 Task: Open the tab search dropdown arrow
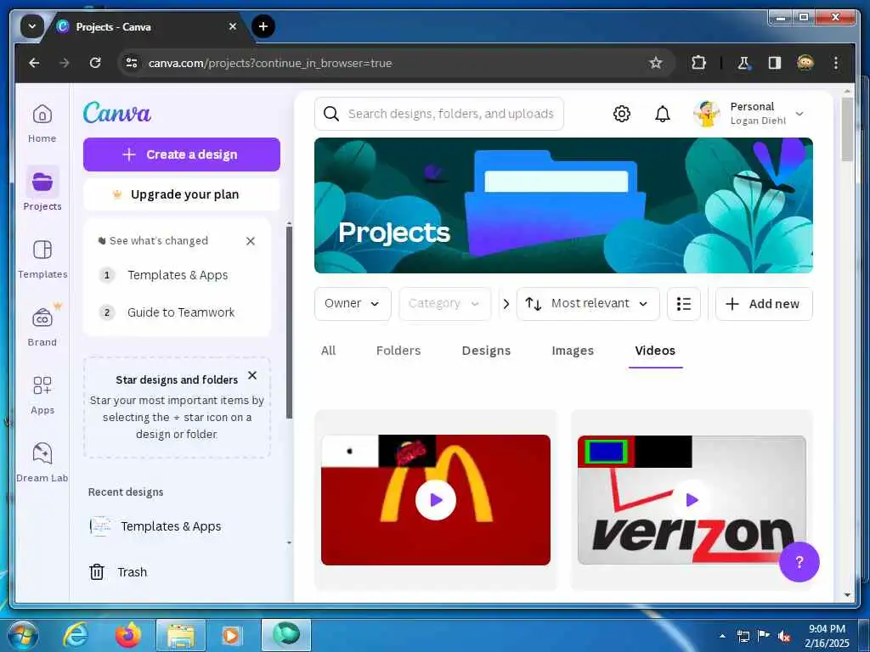[x=32, y=26]
